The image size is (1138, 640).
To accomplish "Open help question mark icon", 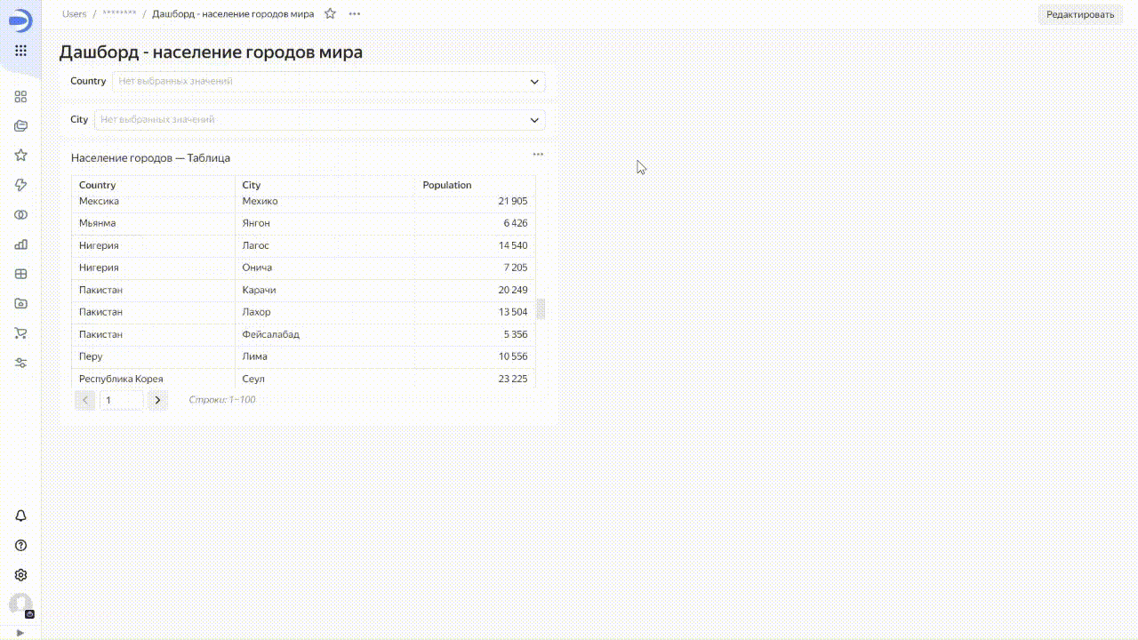I will (20, 546).
